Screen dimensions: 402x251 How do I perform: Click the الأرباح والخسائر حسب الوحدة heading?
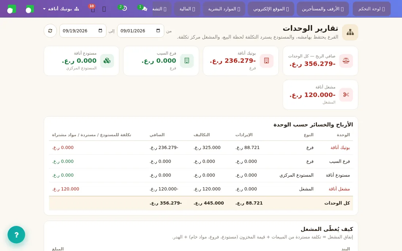click(313, 125)
